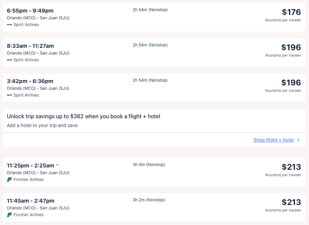Click the Orlando - San Juan route on 8:33am flight
Image resolution: width=309 pixels, height=225 pixels.
[38, 53]
